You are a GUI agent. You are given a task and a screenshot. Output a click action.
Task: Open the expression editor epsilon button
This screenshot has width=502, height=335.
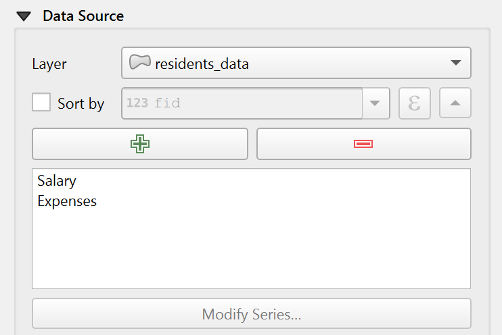415,103
